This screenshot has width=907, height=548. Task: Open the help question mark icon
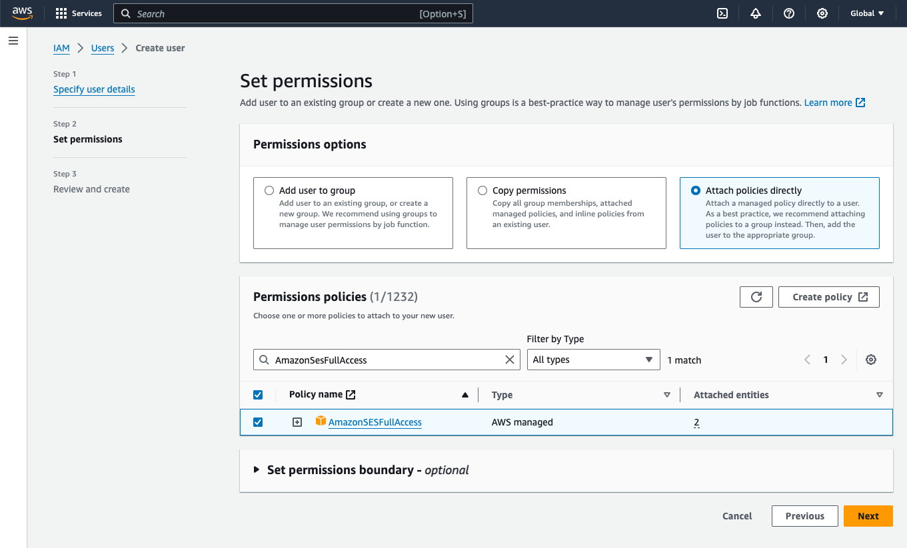(789, 13)
